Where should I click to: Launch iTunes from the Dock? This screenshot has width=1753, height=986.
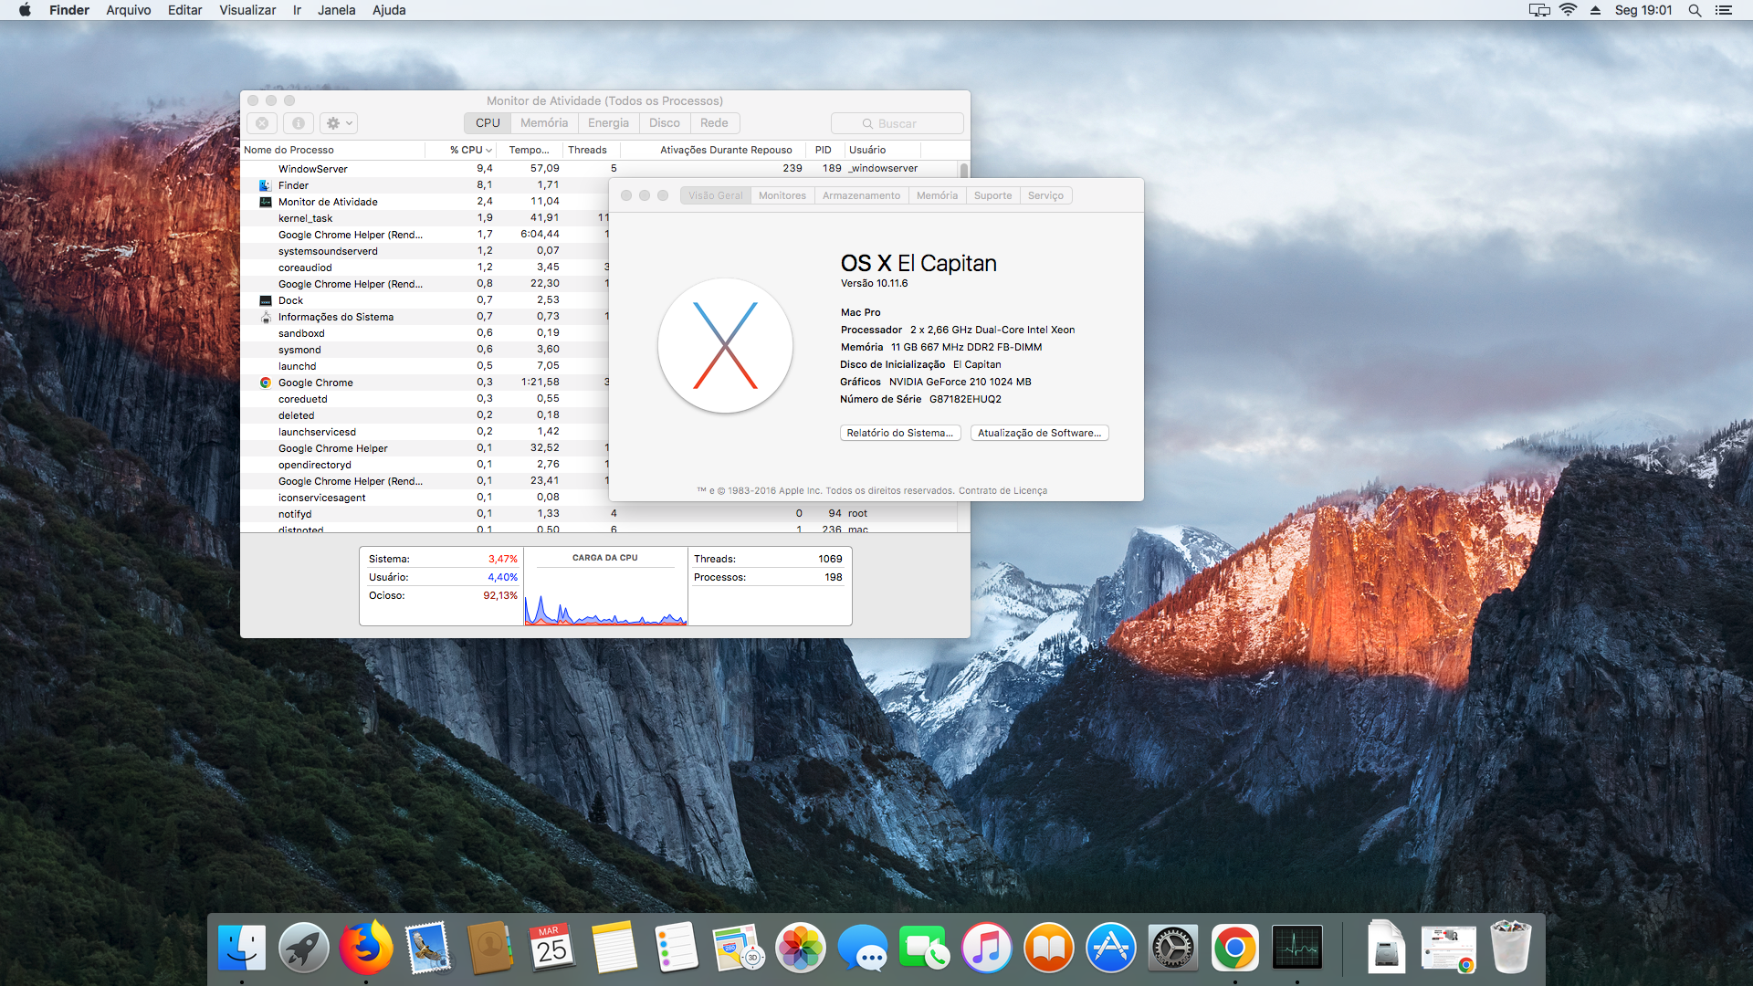point(987,948)
